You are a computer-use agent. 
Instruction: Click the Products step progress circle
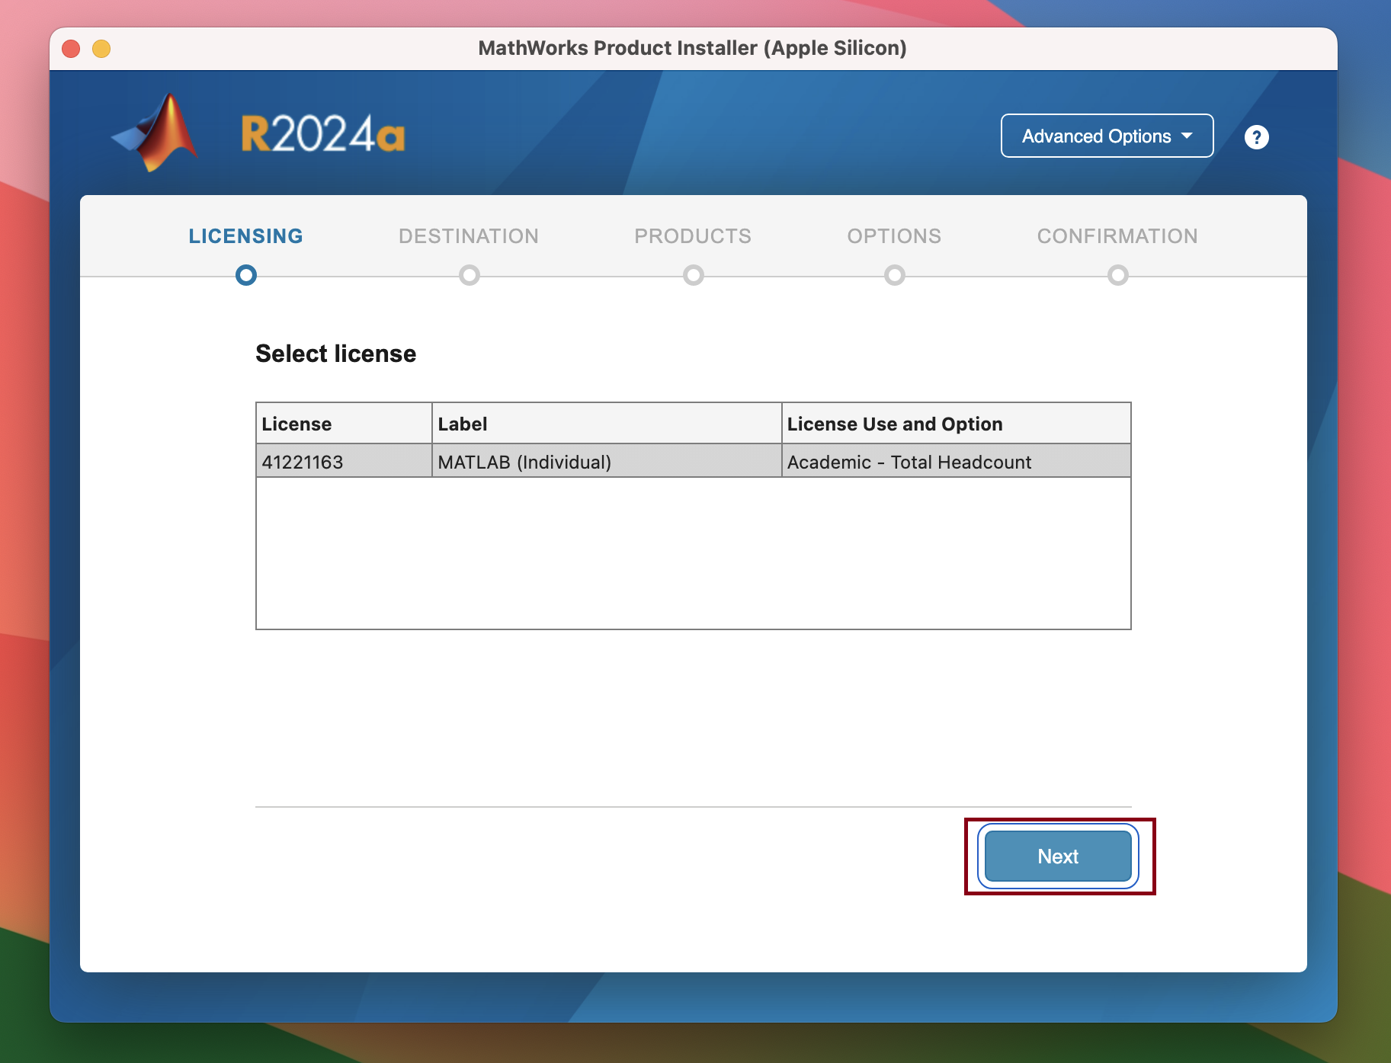[x=694, y=275]
